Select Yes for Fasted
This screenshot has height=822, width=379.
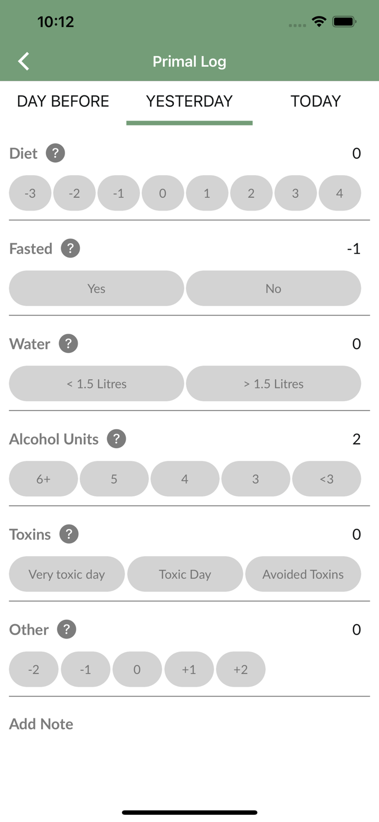[96, 288]
